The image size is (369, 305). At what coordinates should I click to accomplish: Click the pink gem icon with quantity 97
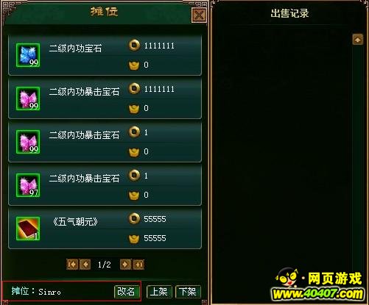point(28,185)
